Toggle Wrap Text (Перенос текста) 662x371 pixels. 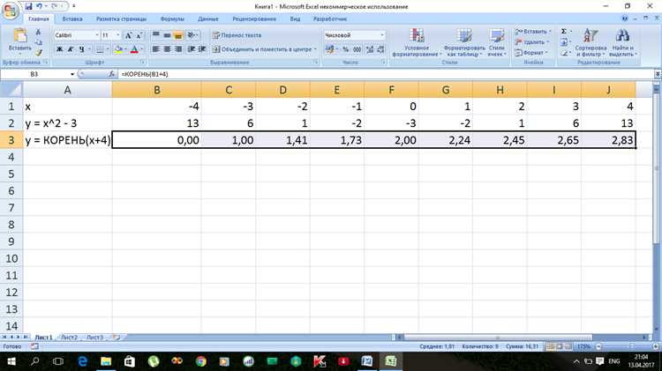[237, 35]
